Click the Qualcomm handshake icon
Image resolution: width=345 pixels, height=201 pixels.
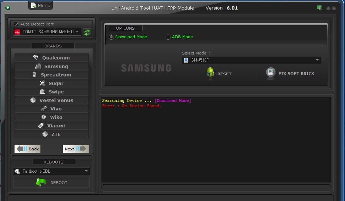click(36, 58)
